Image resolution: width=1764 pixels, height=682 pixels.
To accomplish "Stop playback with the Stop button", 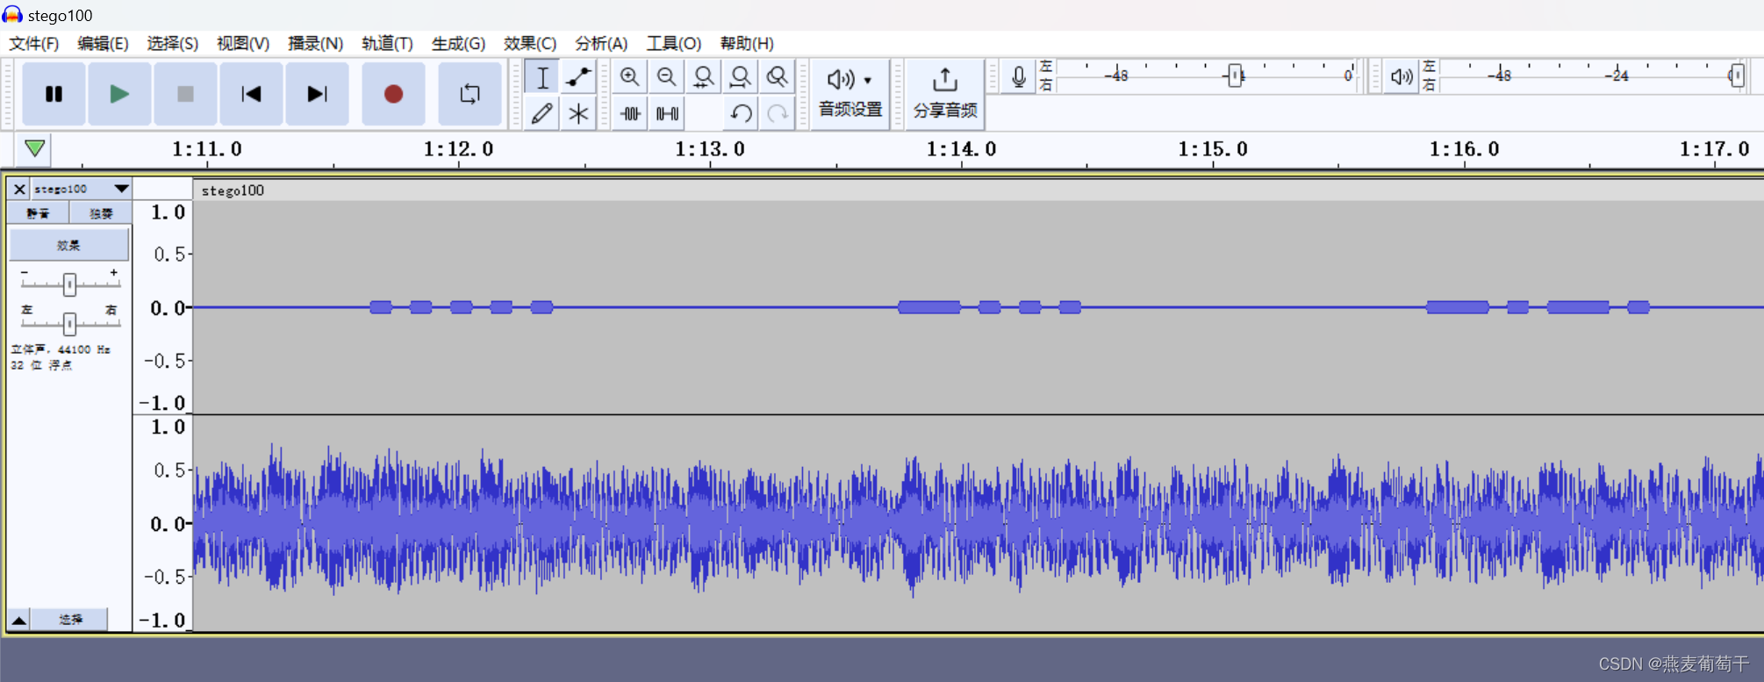I will [185, 94].
